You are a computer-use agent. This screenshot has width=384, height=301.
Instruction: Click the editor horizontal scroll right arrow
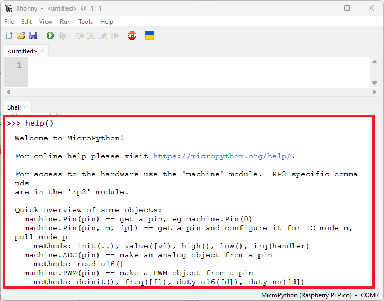(374, 92)
